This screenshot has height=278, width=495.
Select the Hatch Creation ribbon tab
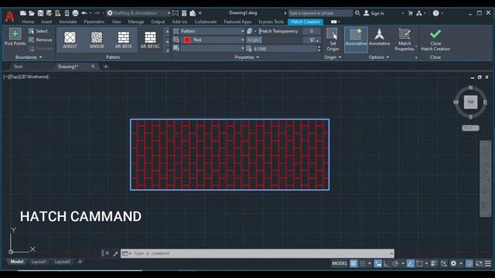pyautogui.click(x=306, y=22)
